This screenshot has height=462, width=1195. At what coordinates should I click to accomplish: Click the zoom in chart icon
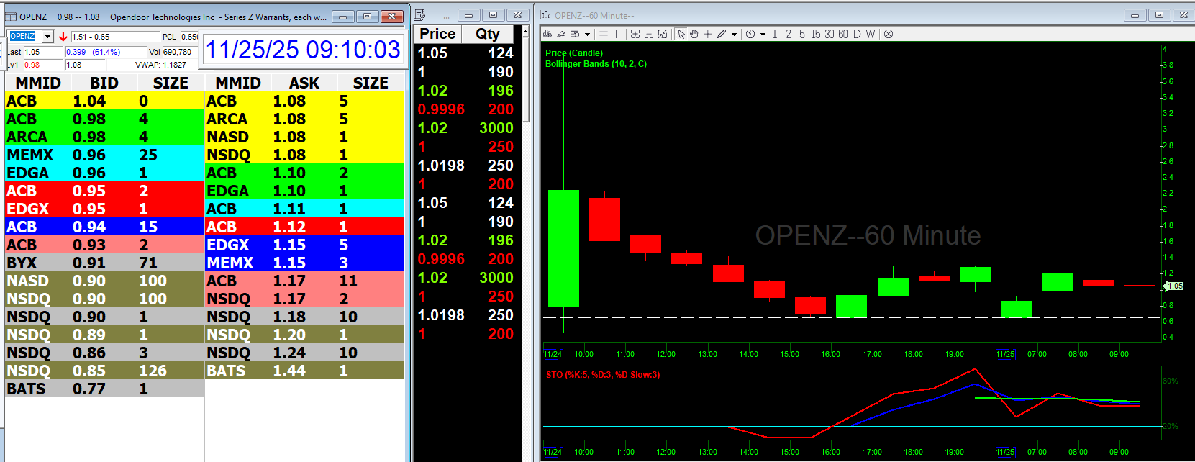pyautogui.click(x=635, y=34)
